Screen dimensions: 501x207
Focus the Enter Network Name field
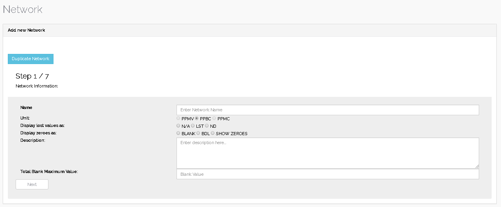click(328, 110)
